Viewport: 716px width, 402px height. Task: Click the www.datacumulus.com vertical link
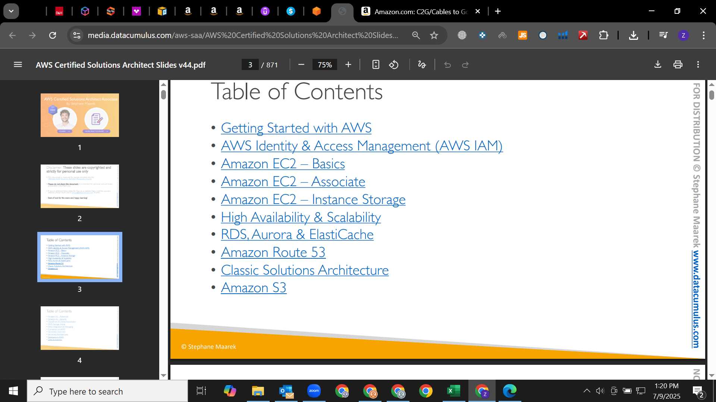pos(696,299)
